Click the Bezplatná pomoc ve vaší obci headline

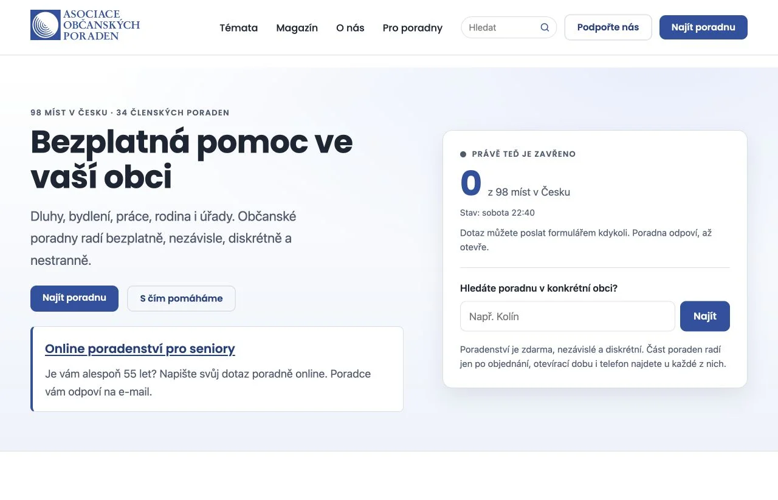click(191, 160)
